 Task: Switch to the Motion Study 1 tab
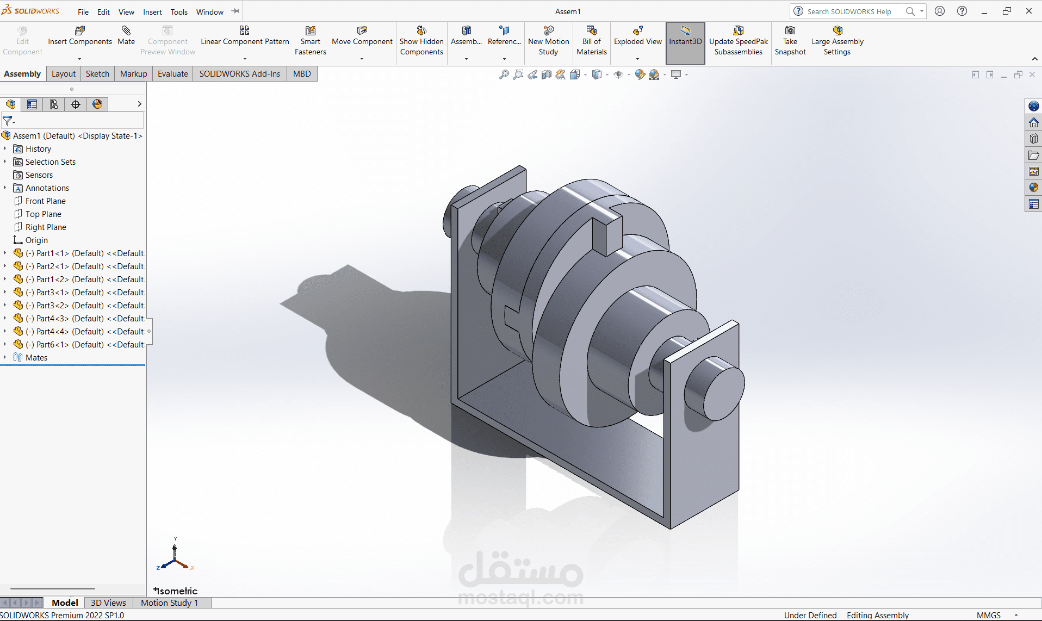pos(169,603)
